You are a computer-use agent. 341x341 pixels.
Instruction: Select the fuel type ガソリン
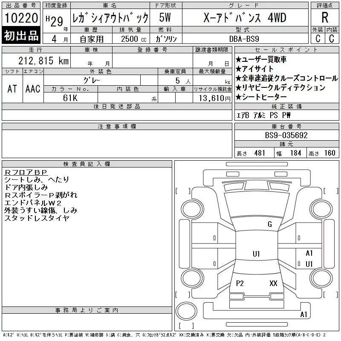(166, 39)
